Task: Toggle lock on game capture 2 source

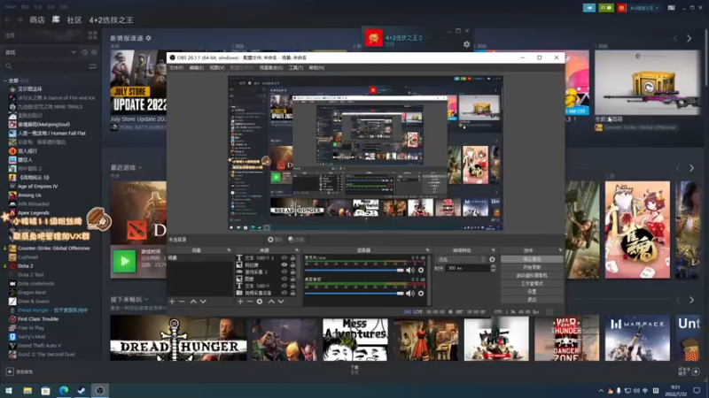Action: pos(292,272)
